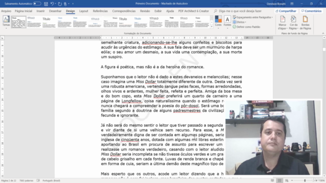Click the Página 2 de 22 indicator
Image resolution: width=326 pixels, height=183 pixels.
click(x=9, y=180)
